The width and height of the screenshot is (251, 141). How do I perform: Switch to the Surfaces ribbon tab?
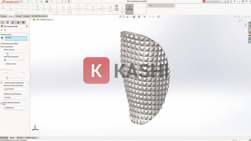point(19,16)
